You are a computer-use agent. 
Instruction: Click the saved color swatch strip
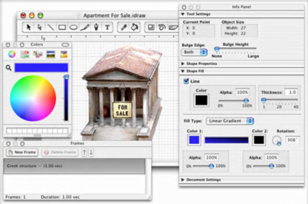[37, 130]
